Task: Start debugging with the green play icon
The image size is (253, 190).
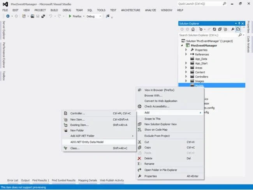Action: 70,16
